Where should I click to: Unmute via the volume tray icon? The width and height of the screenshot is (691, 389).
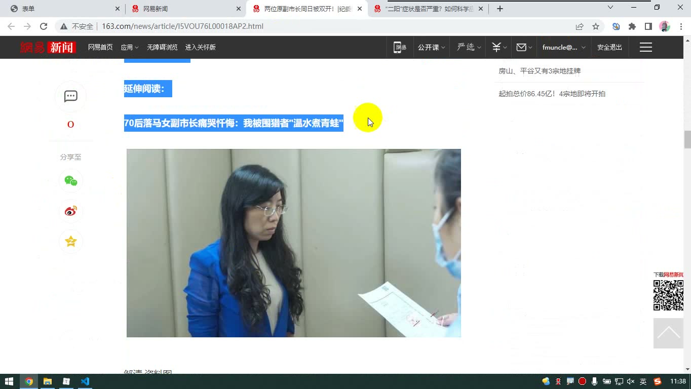(631, 381)
